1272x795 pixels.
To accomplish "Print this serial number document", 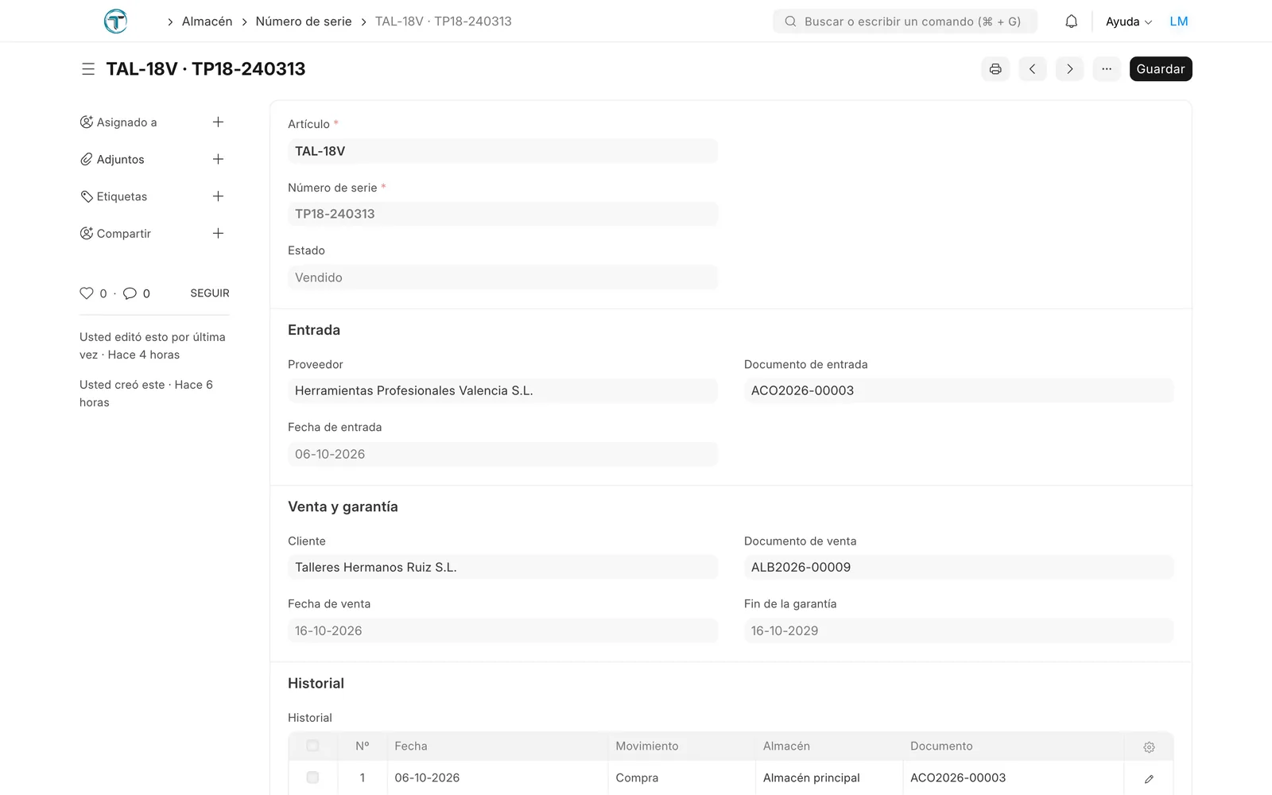I will pyautogui.click(x=995, y=69).
